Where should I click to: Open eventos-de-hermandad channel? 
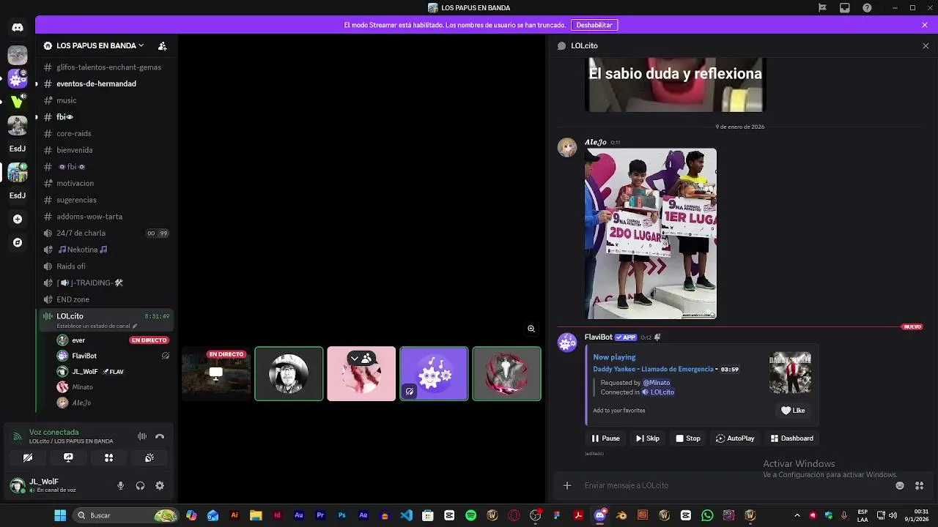[x=105, y=83]
